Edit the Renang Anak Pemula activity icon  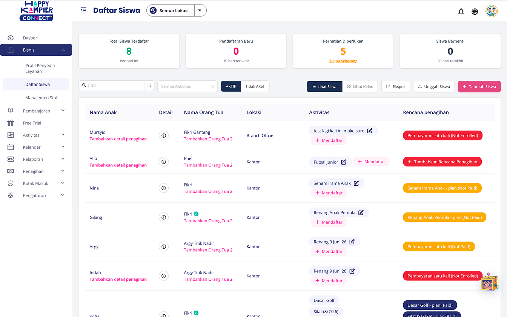tap(361, 212)
